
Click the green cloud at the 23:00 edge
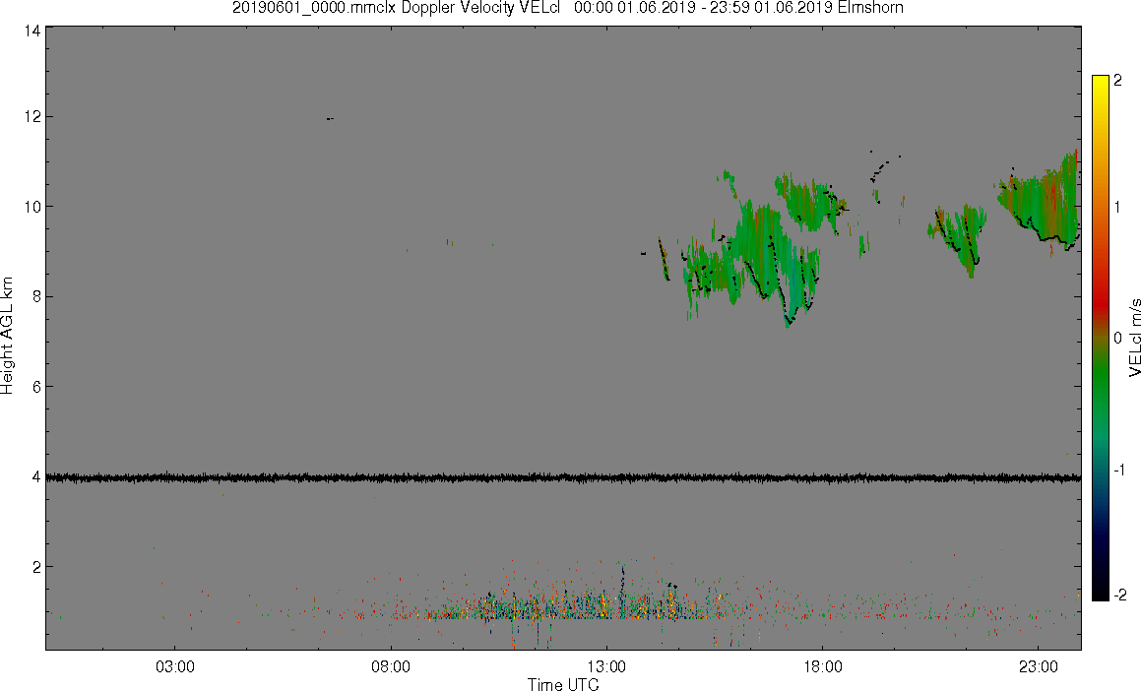(x=1041, y=200)
